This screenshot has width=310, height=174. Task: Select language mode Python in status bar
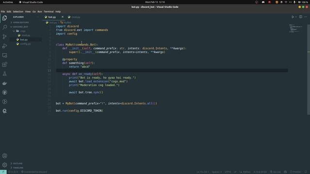pyautogui.click(x=245, y=172)
